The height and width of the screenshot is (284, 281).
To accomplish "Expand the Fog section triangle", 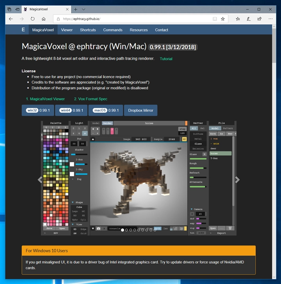I will click(73, 179).
